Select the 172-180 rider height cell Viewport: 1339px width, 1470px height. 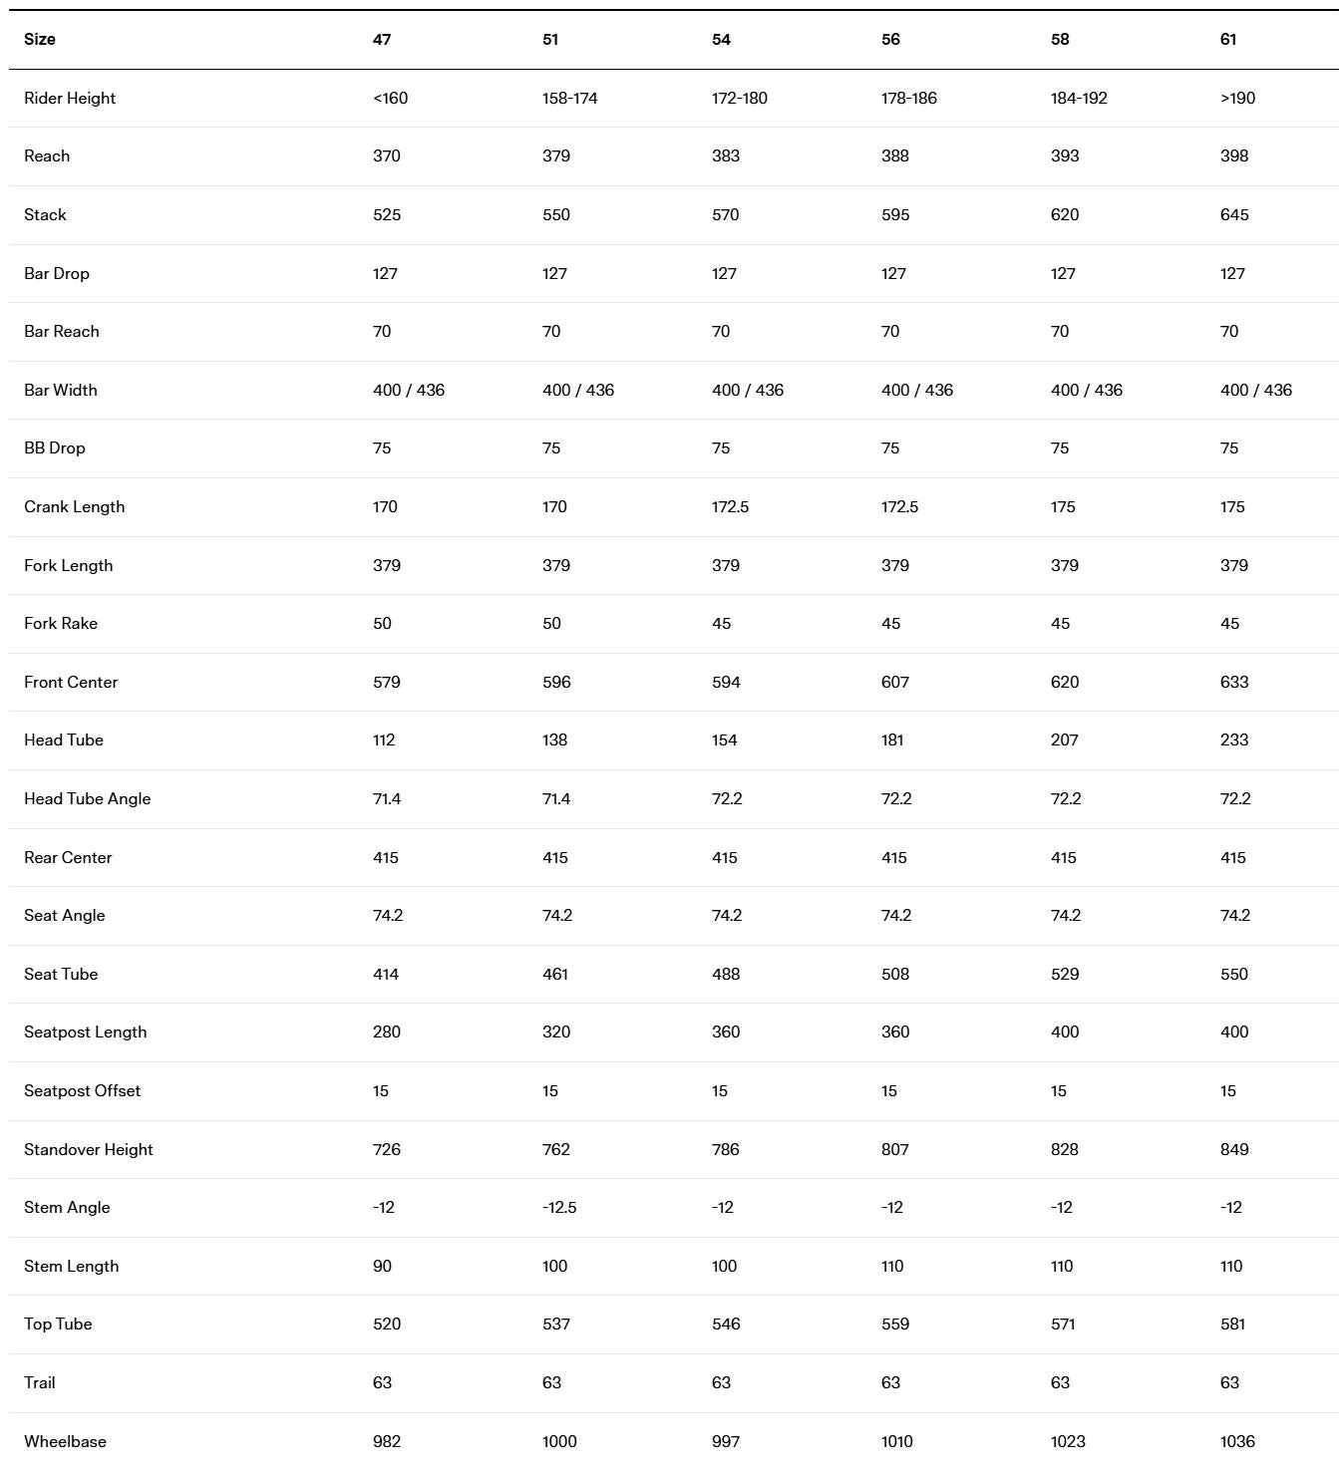(740, 98)
